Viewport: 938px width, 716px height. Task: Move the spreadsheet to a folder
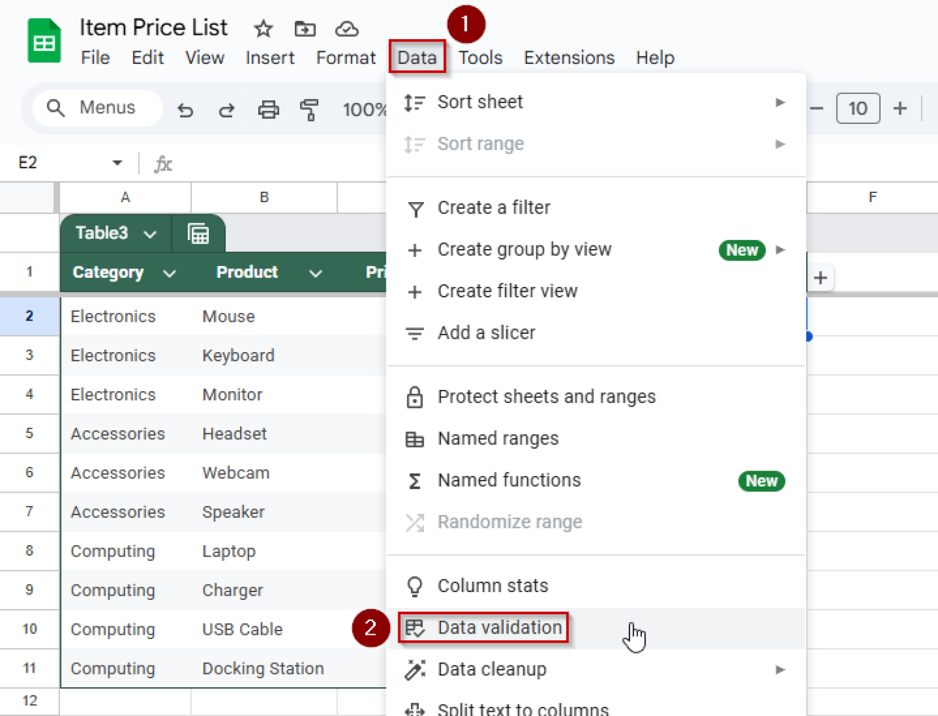point(305,29)
